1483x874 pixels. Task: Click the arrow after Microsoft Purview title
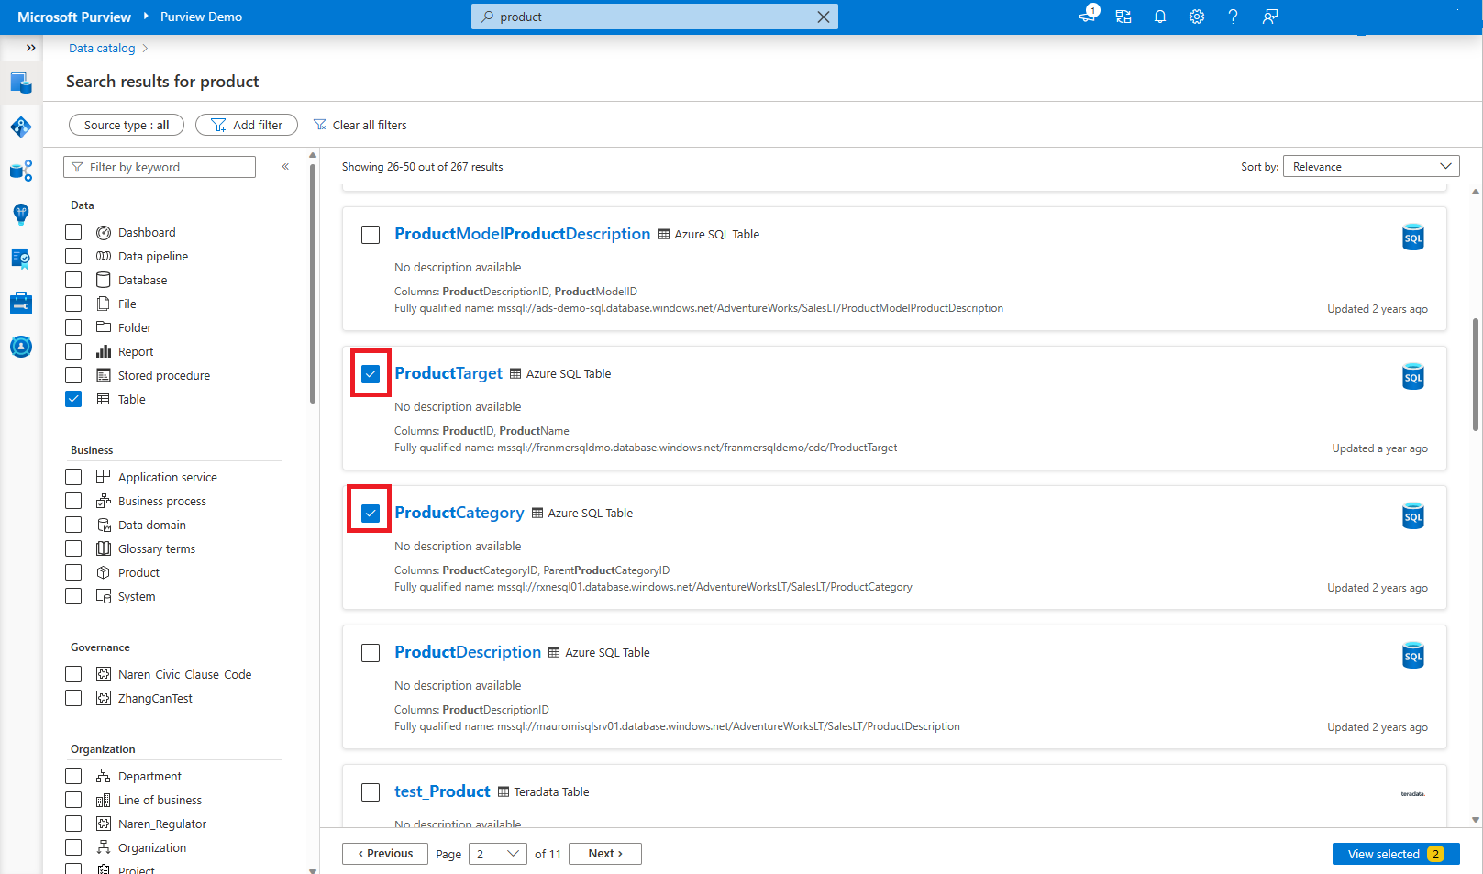click(146, 17)
